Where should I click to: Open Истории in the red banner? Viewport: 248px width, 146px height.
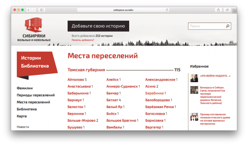click(x=31, y=58)
